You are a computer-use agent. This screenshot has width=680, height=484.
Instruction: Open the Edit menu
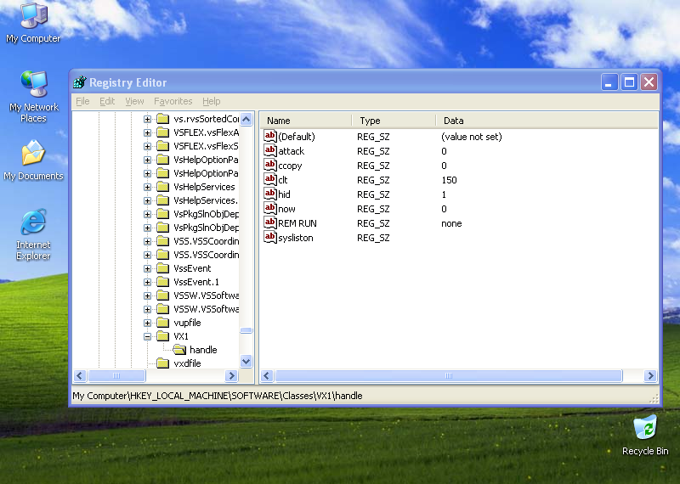[x=107, y=101]
